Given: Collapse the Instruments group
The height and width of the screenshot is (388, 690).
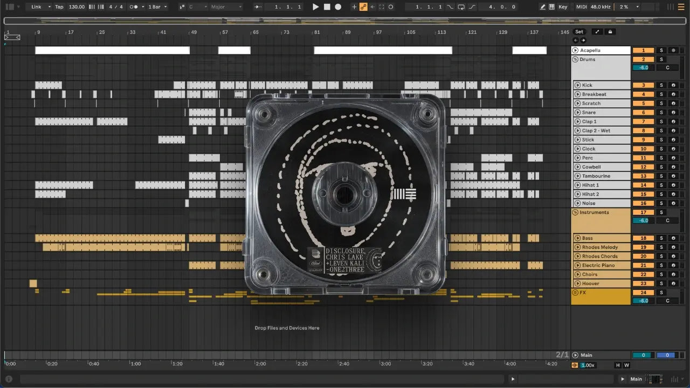Looking at the screenshot, I should [x=575, y=212].
